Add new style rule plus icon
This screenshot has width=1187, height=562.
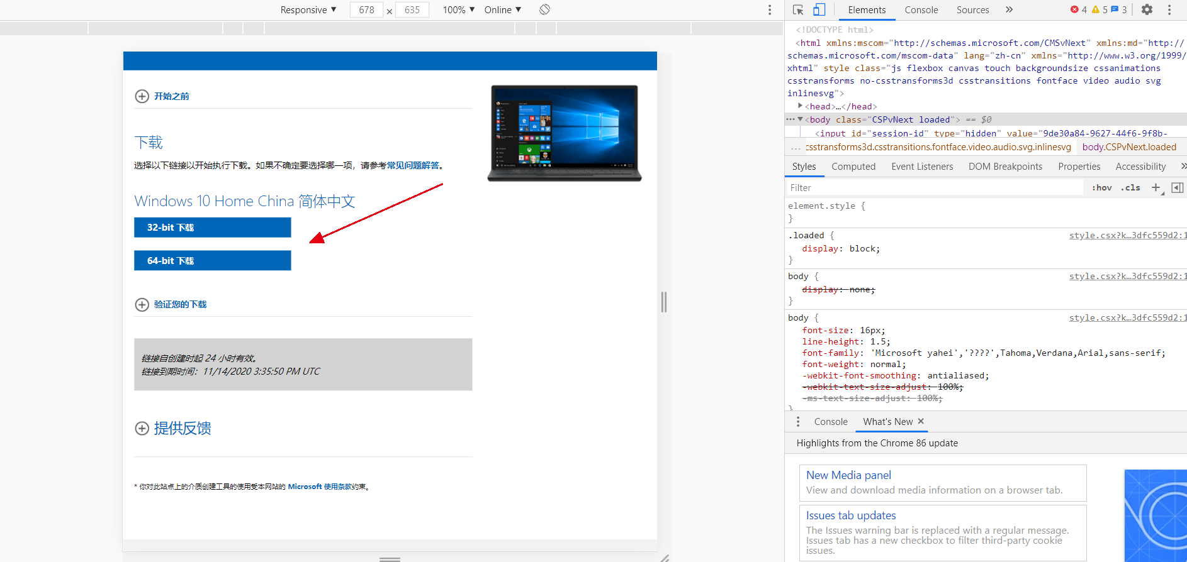pyautogui.click(x=1156, y=187)
